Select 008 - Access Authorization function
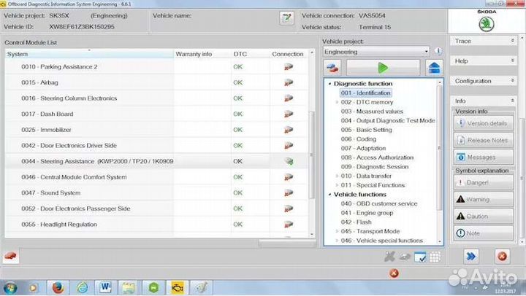The height and width of the screenshot is (296, 526). pos(377,157)
